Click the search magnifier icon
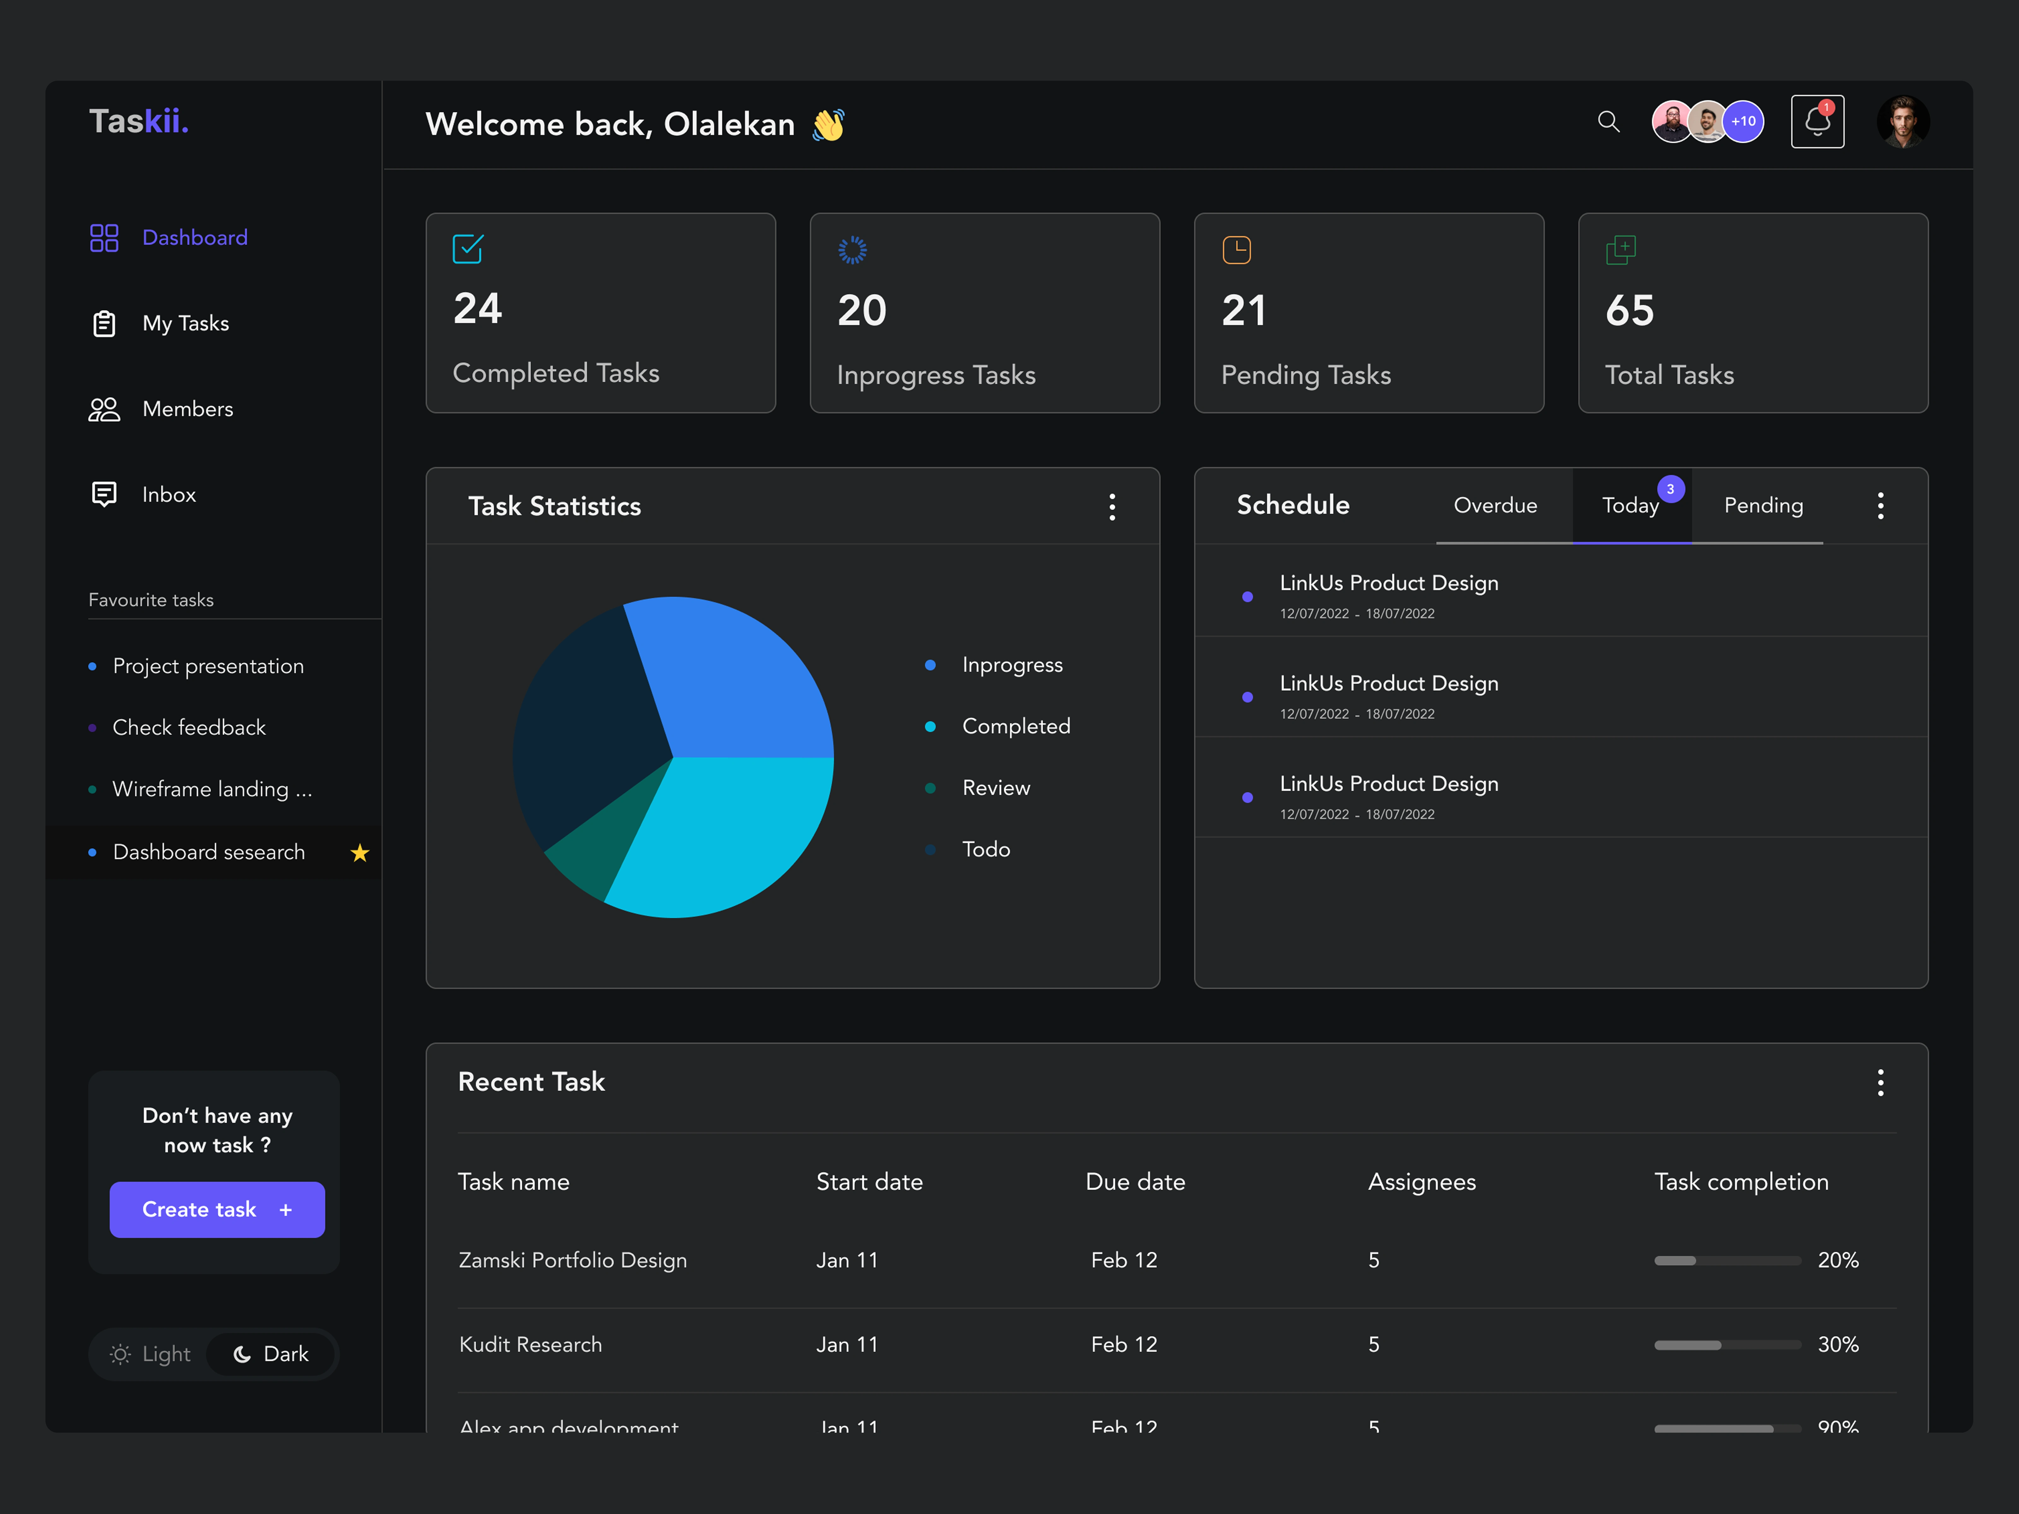Image resolution: width=2019 pixels, height=1514 pixels. (1608, 121)
